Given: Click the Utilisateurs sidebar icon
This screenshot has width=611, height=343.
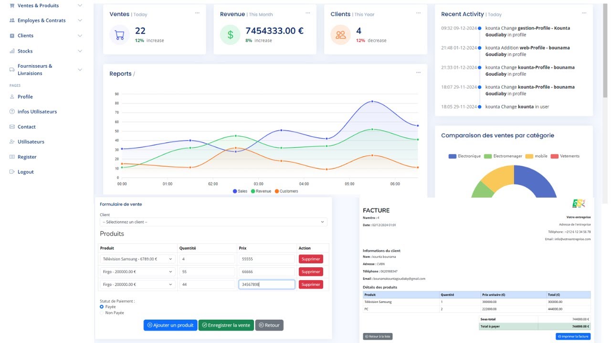Looking at the screenshot, I should (x=12, y=141).
